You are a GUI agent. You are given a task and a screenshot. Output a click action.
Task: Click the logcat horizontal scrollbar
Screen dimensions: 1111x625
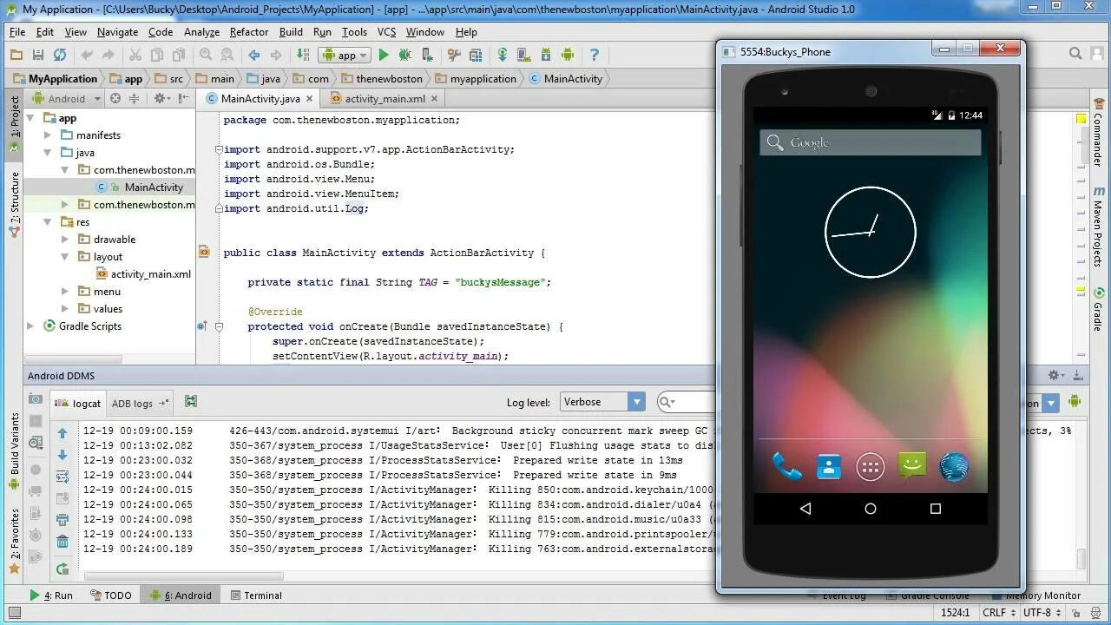click(184, 576)
